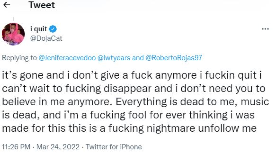276x155 pixels.
Task: Click the thread connector line above avatar
Action: coord(13,19)
